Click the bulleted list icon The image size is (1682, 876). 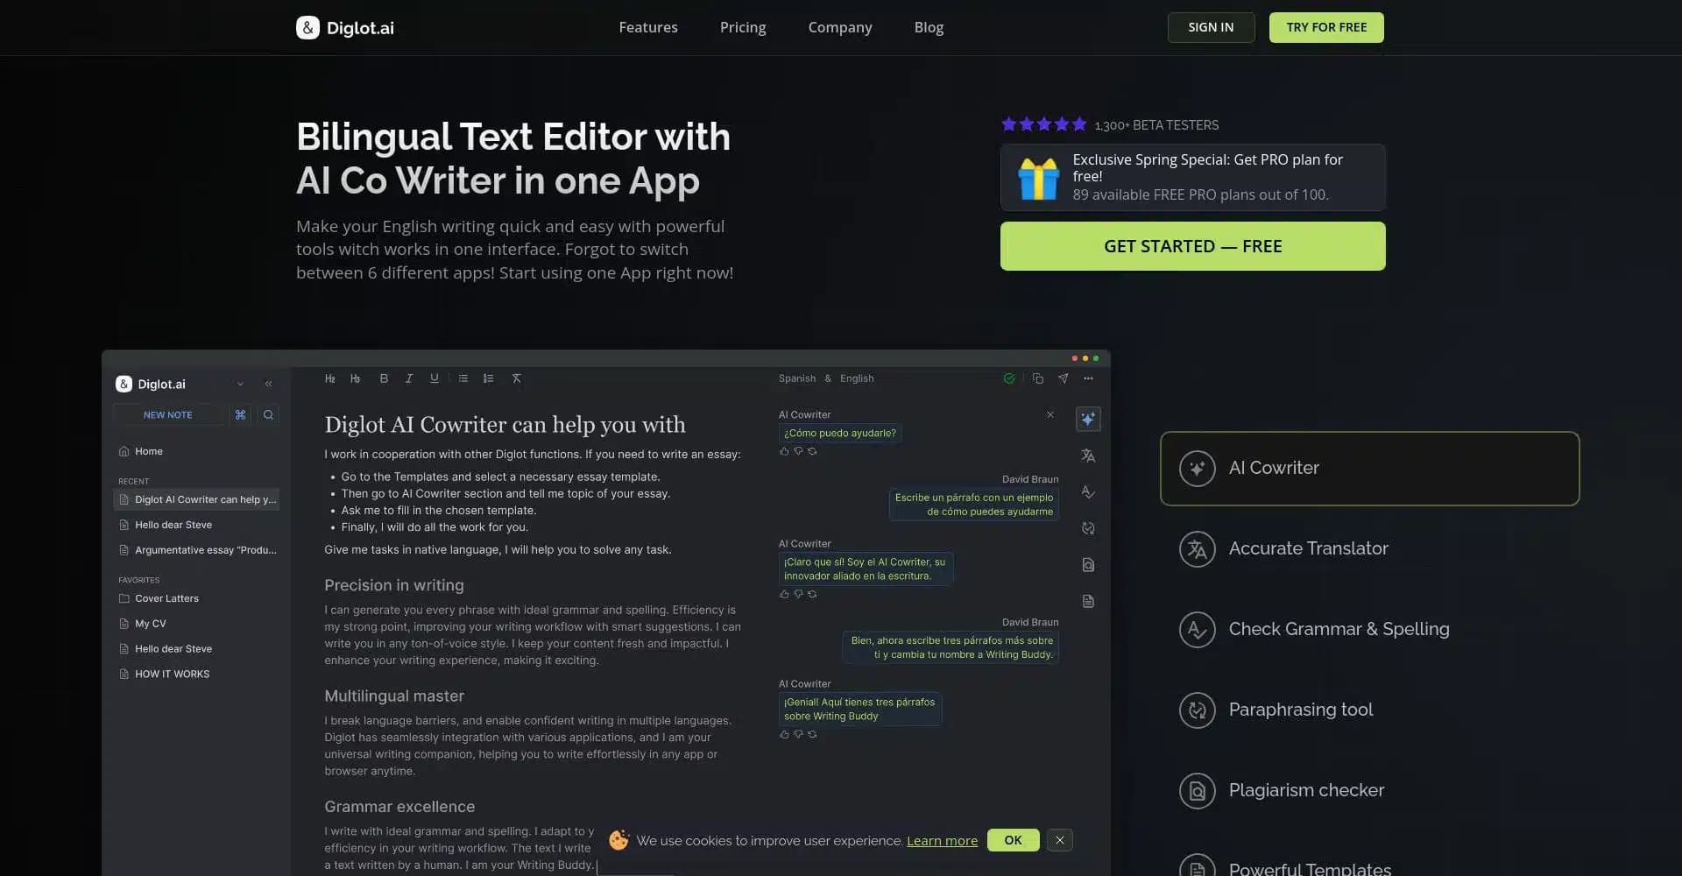[463, 378]
